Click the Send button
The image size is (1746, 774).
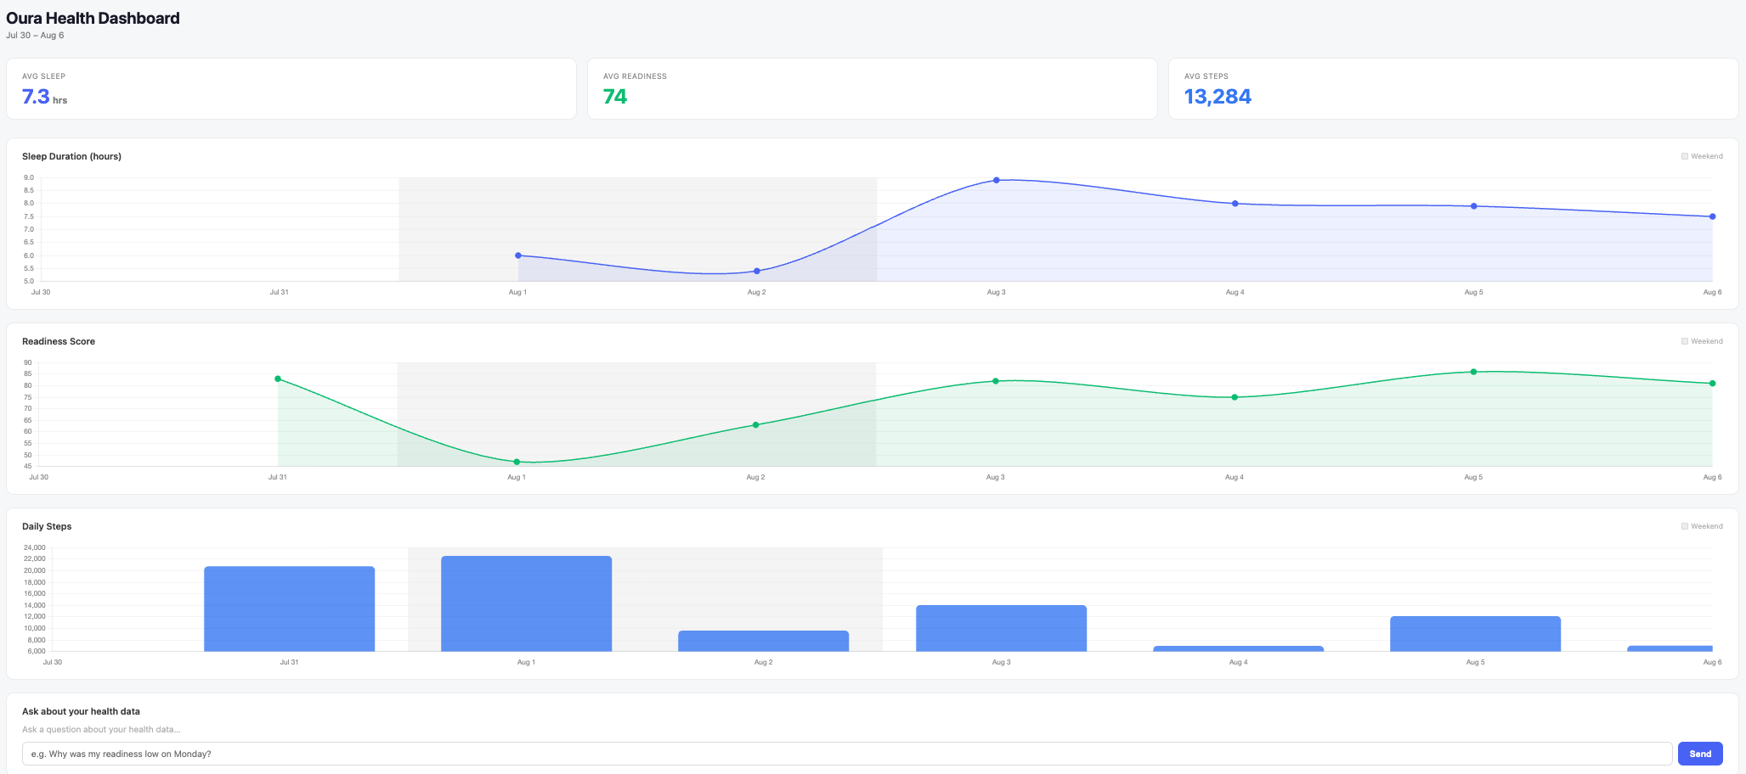tap(1700, 754)
